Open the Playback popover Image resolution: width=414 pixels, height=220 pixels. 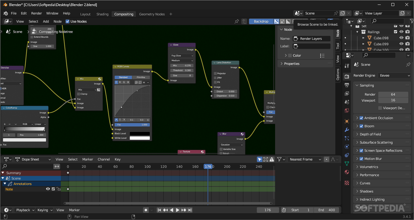pyautogui.click(x=25, y=210)
